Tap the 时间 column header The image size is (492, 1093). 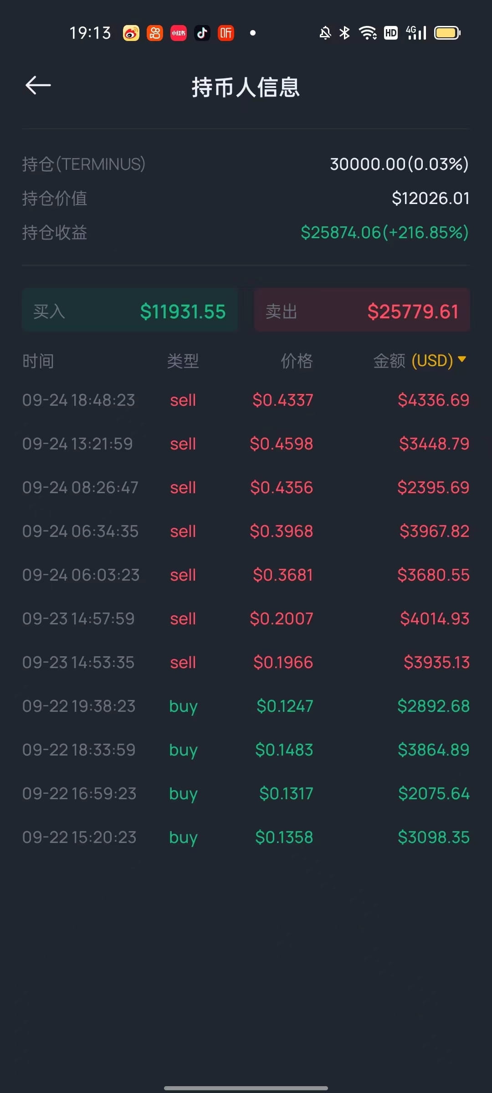point(38,361)
